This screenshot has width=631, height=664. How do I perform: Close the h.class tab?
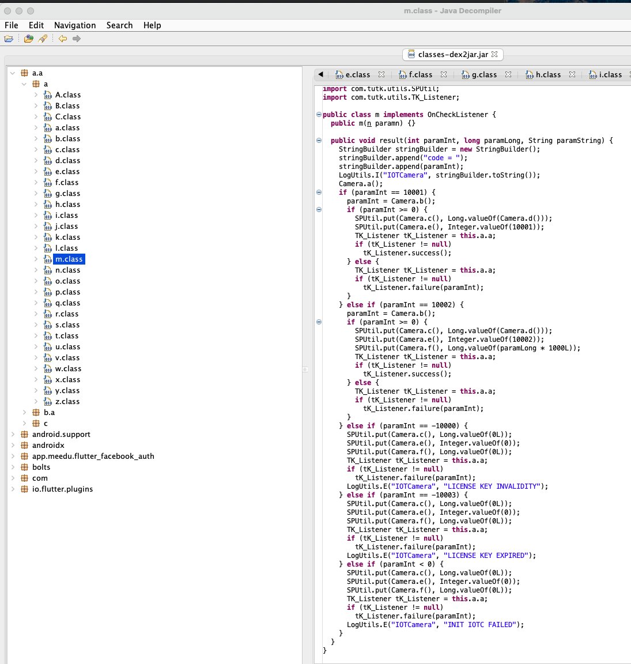tap(572, 74)
